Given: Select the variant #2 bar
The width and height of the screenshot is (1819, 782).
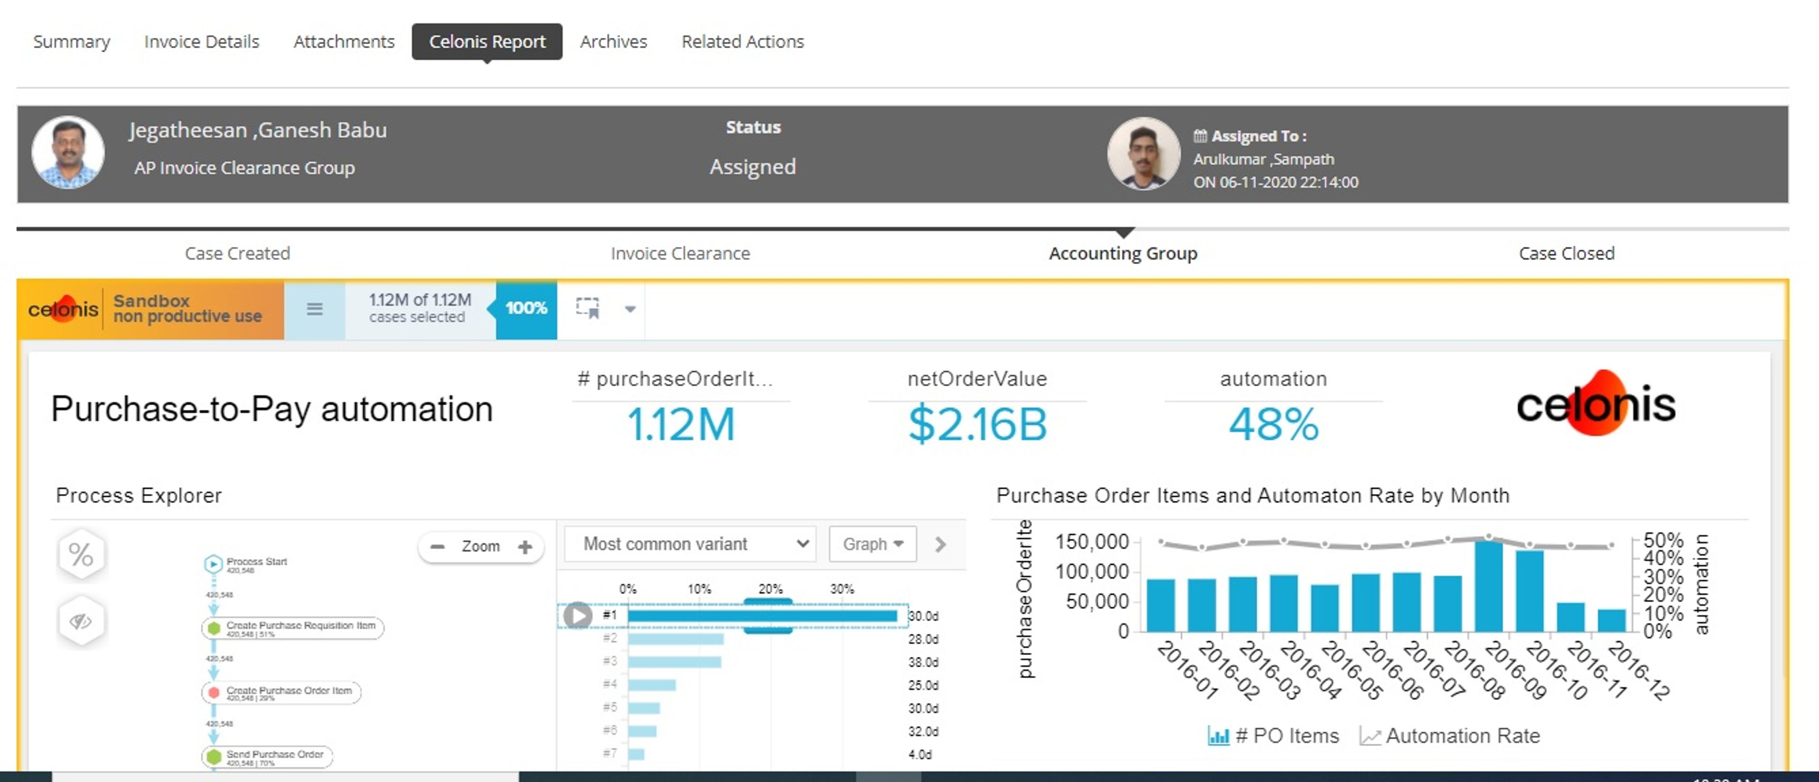Looking at the screenshot, I should pos(676,639).
